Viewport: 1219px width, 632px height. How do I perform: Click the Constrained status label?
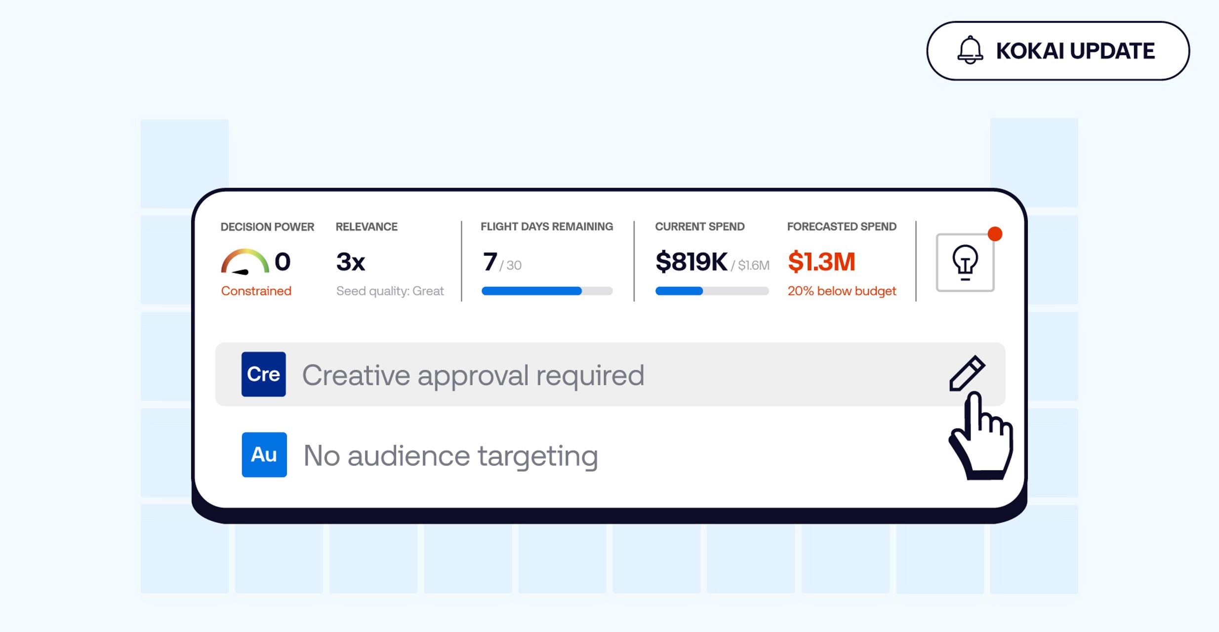[x=256, y=291]
